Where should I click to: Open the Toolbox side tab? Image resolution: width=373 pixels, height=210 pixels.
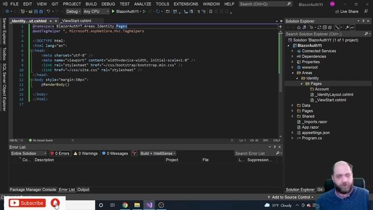[x=4, y=54]
